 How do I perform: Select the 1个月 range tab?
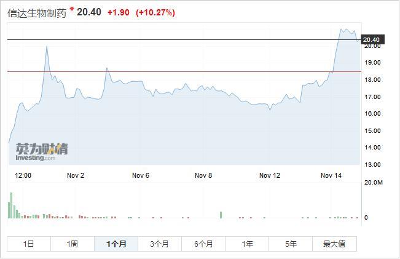[116, 244]
